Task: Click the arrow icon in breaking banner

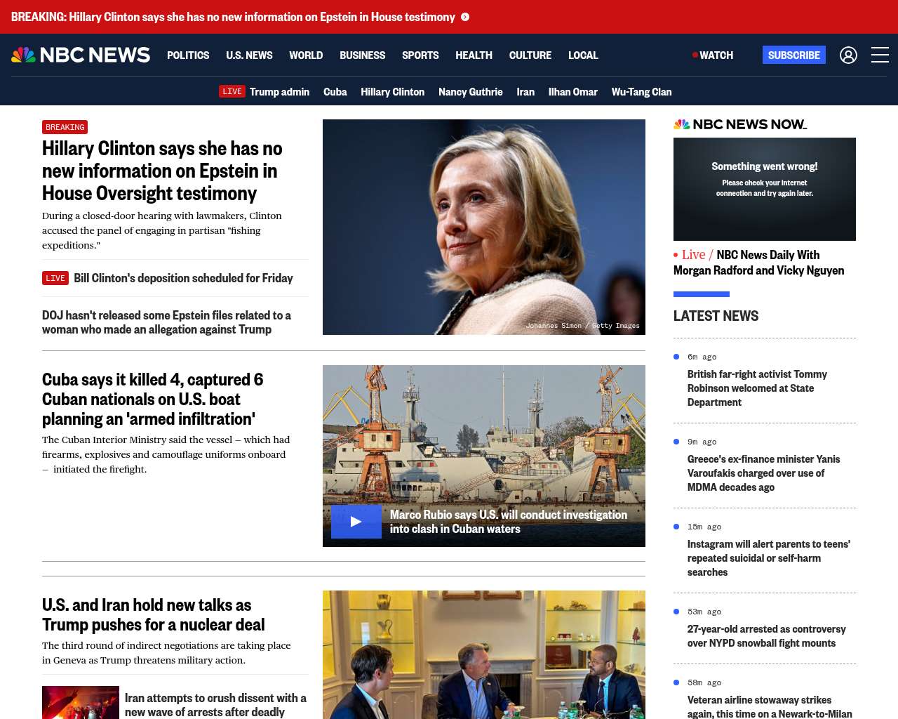Action: pyautogui.click(x=465, y=17)
